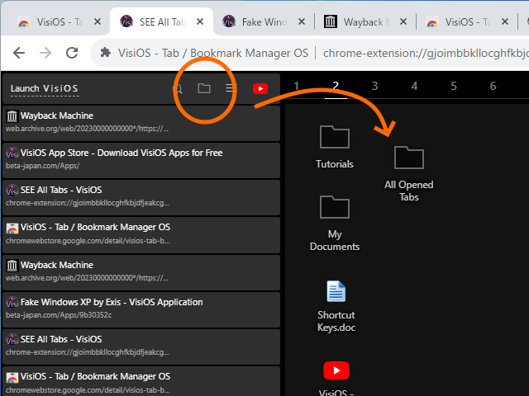Click the search magnifier icon in sidebar header
The image size is (529, 396).
click(178, 89)
